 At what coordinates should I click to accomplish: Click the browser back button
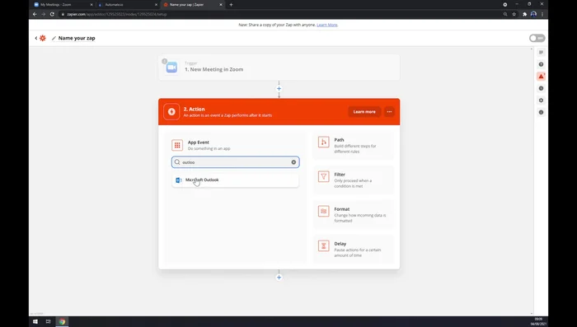[35, 14]
